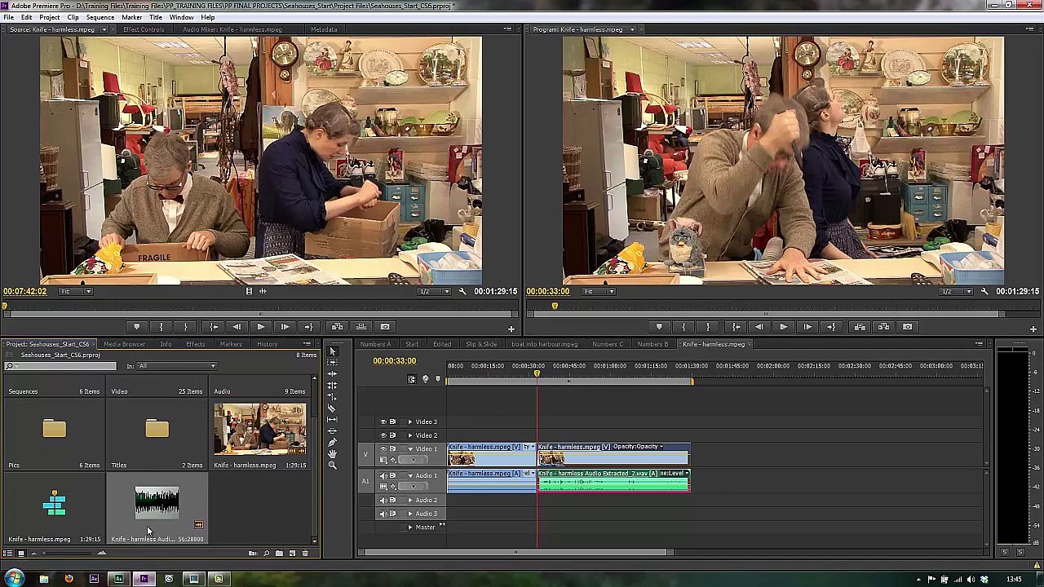Toggle A1 source track indicator

(x=365, y=482)
